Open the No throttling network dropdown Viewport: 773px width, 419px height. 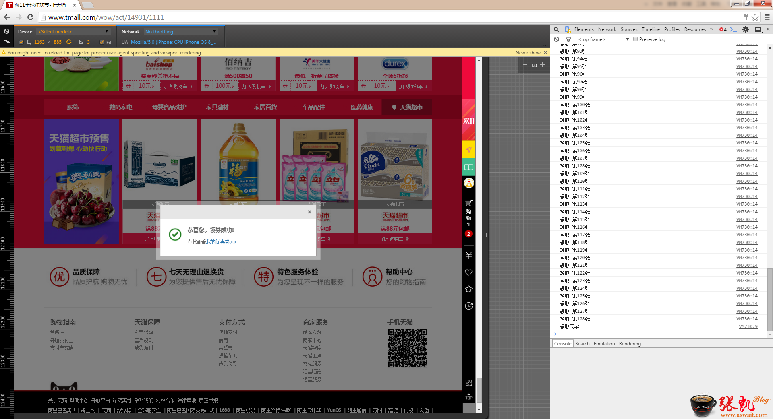[x=180, y=32]
